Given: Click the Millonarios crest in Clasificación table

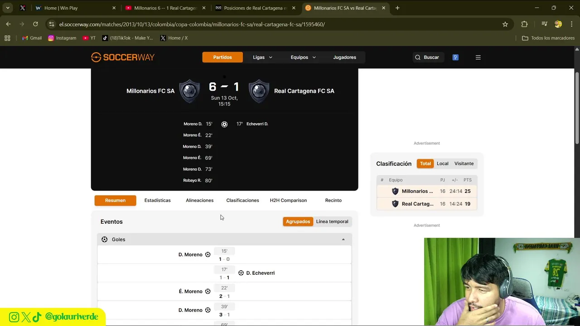Looking at the screenshot, I should (x=395, y=191).
